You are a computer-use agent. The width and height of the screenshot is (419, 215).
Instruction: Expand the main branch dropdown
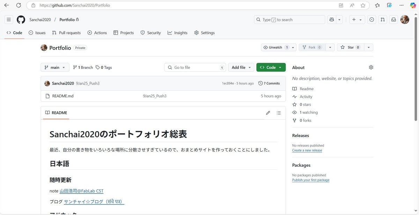pos(55,67)
